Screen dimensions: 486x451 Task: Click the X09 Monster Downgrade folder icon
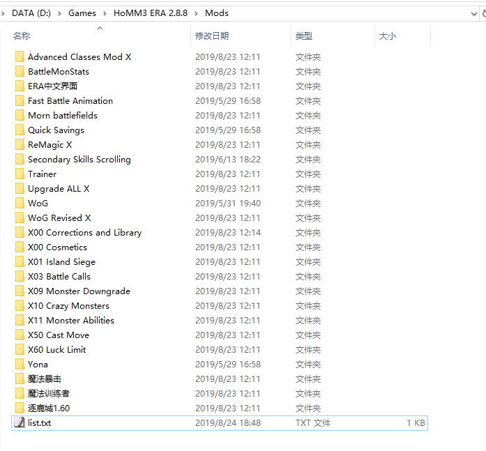(x=20, y=291)
